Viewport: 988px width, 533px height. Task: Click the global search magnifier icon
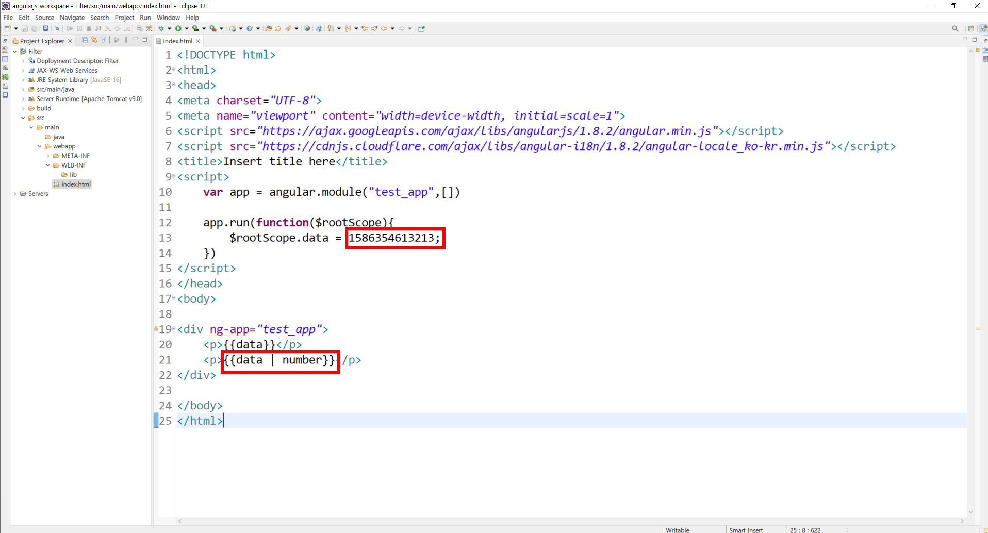click(955, 28)
